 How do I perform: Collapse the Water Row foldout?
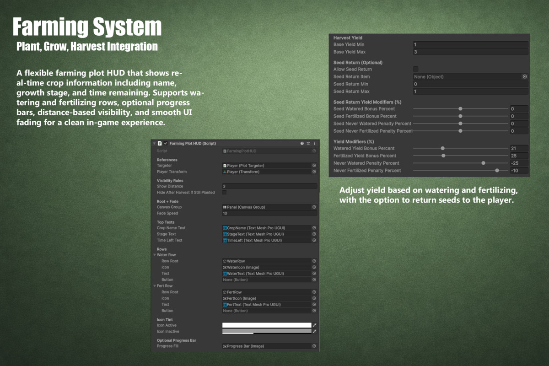155,254
